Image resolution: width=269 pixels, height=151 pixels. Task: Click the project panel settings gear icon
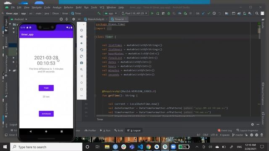74,19
